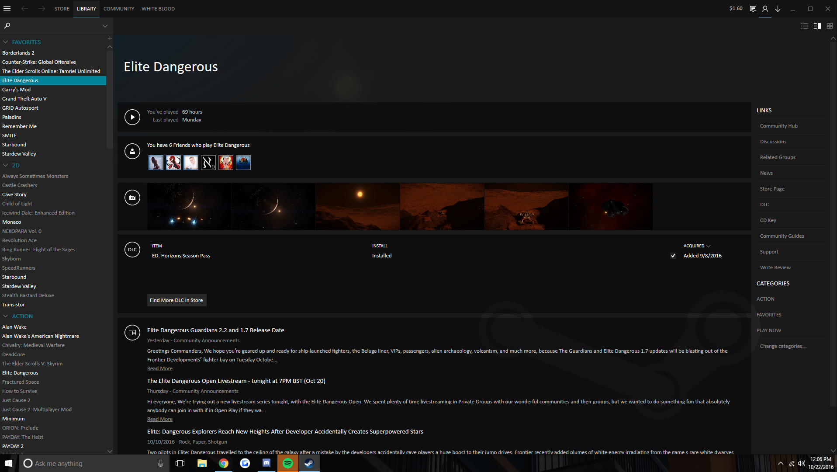
Task: Open the LIBRARY tab
Action: [86, 9]
